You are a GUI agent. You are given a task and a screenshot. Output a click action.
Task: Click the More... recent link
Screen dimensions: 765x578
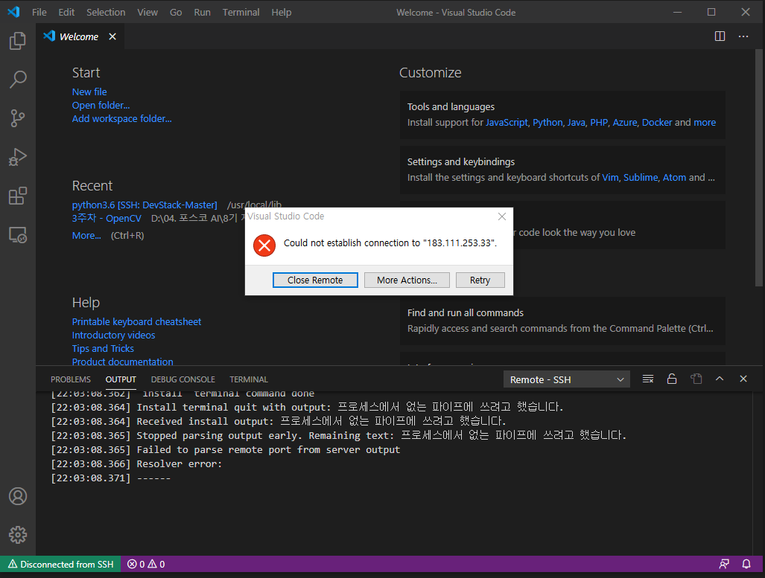tap(86, 235)
